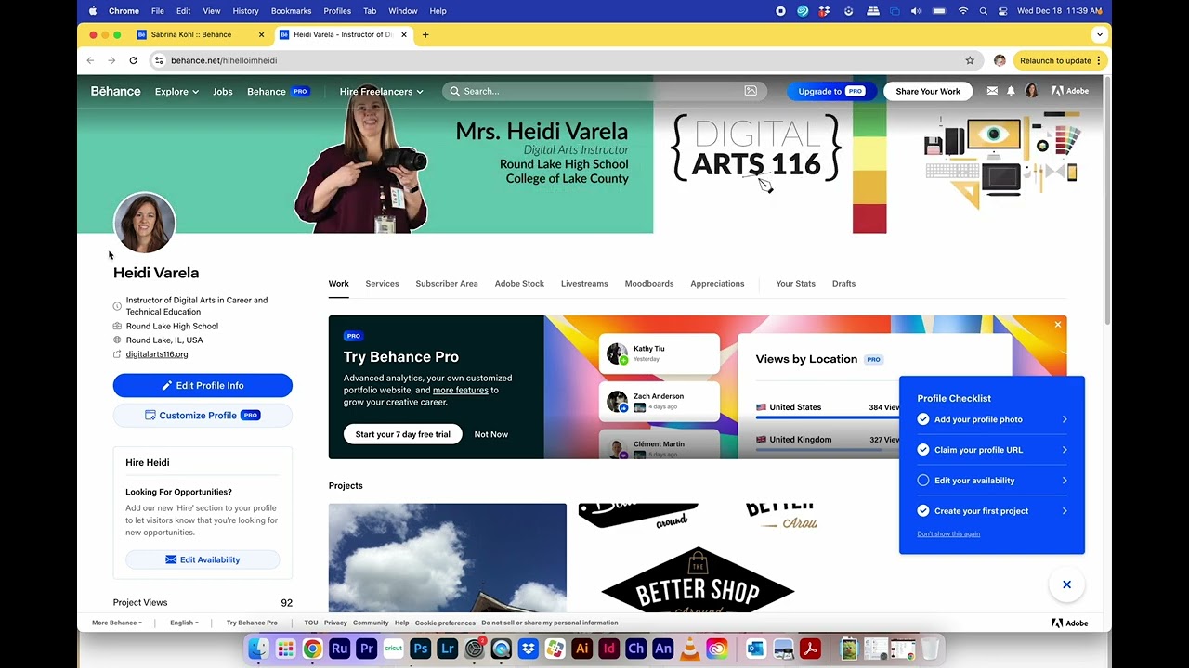The image size is (1189, 668).
Task: Open the Your Stats tab
Action: pos(796,284)
